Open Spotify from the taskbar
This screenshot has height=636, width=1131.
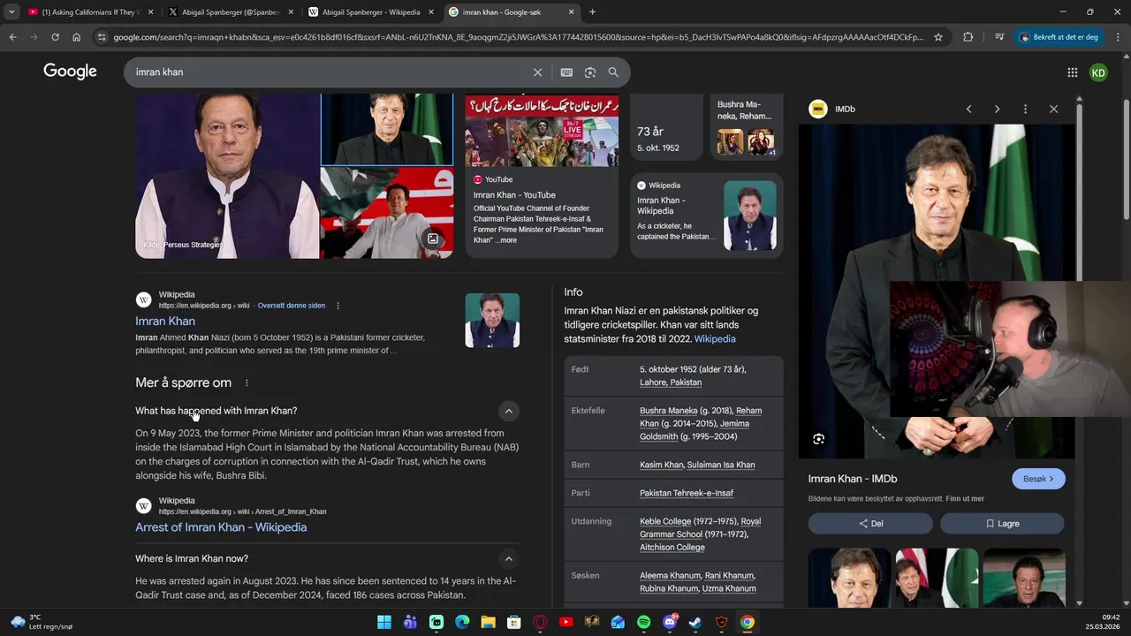click(x=643, y=622)
